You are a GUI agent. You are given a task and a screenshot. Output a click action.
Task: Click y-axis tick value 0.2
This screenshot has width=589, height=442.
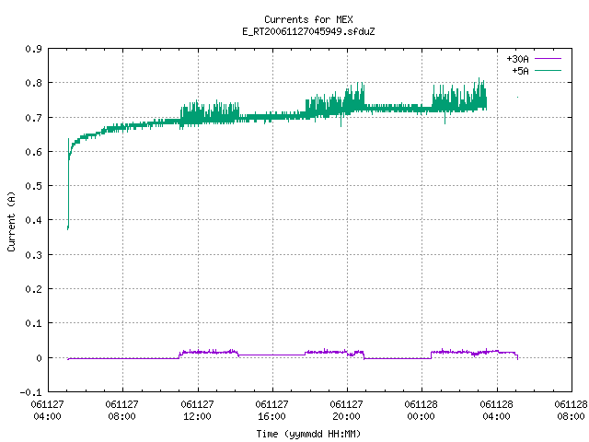[x=33, y=289]
